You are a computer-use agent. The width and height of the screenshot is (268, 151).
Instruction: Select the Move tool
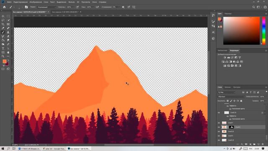pyautogui.click(x=3, y=16)
